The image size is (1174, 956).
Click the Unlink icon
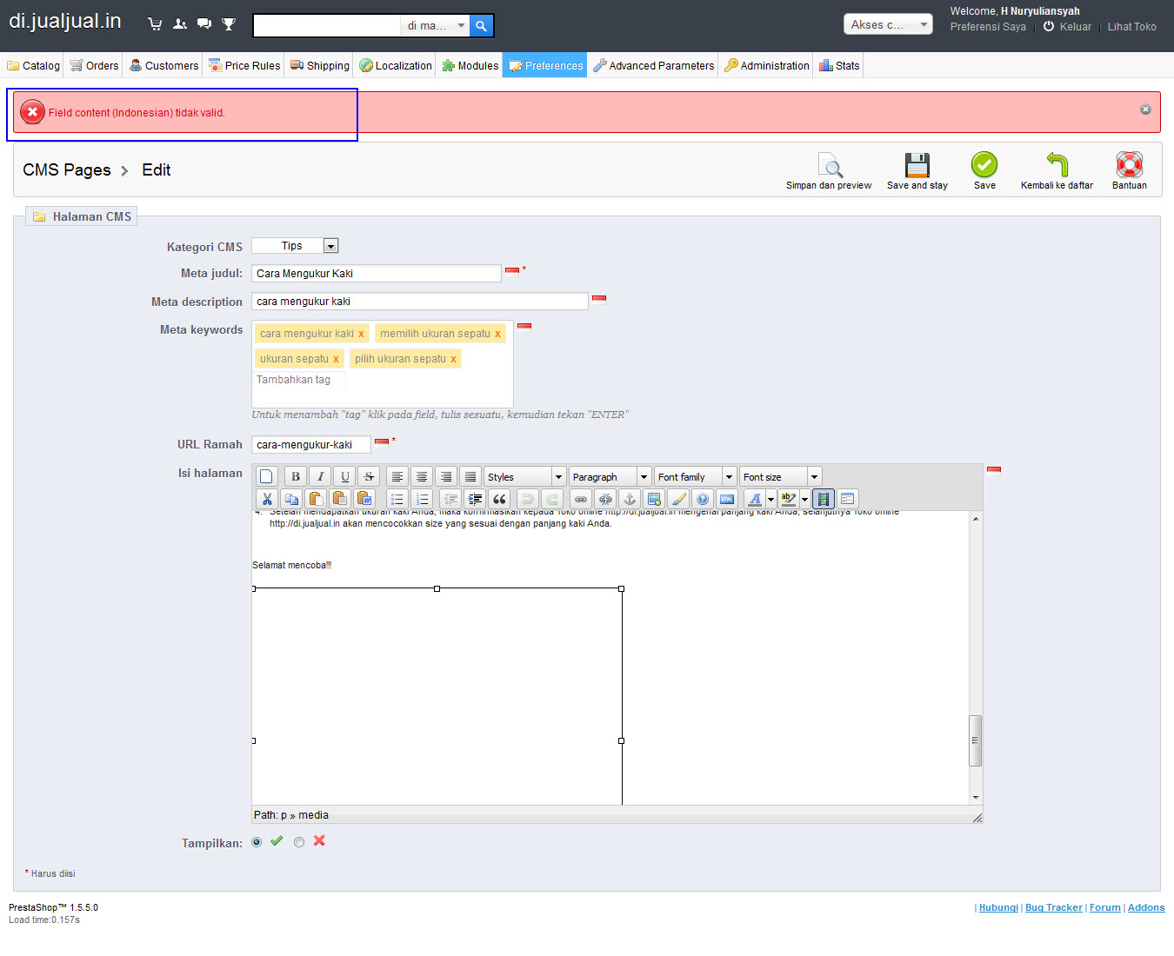[605, 499]
